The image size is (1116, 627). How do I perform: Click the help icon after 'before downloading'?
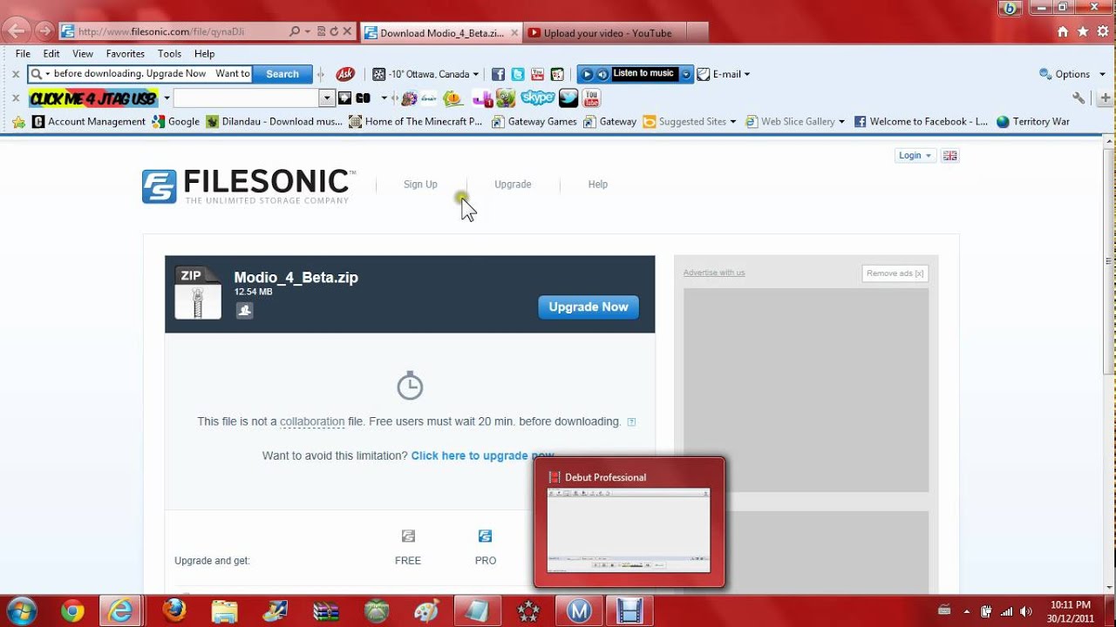[x=631, y=421]
